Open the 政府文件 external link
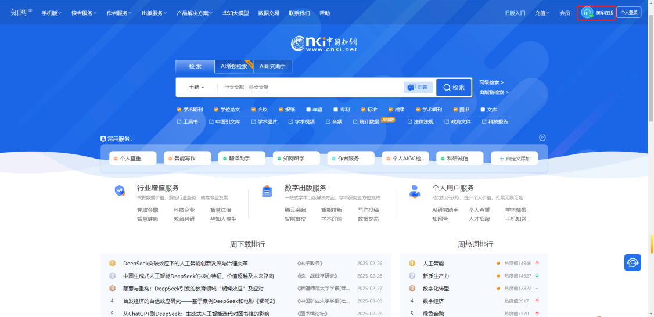The width and height of the screenshot is (654, 317). point(458,122)
